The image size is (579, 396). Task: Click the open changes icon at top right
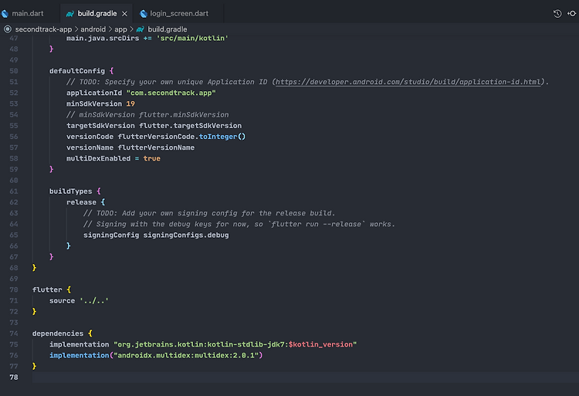pyautogui.click(x=572, y=14)
